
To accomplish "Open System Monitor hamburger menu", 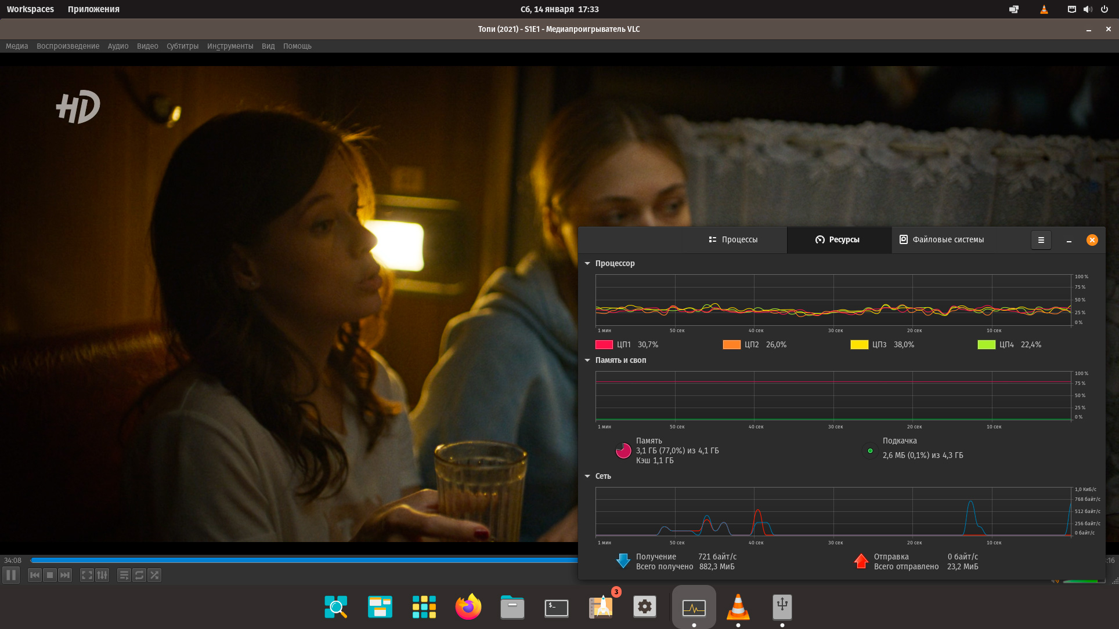I will pyautogui.click(x=1041, y=240).
